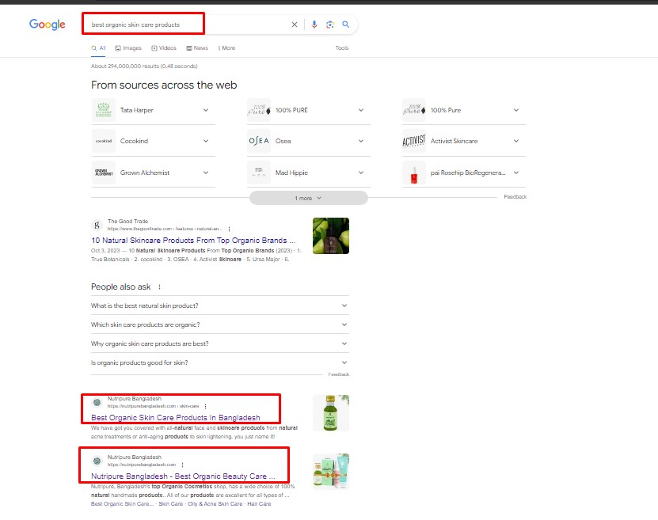Click the Tata Harper brand logo
This screenshot has width=658, height=520.
point(103,110)
